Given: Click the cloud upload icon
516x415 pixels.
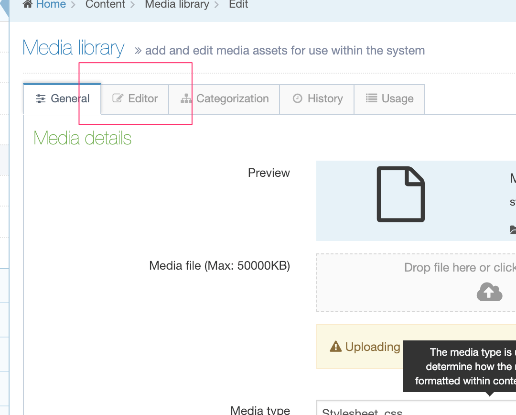Looking at the screenshot, I should [x=489, y=292].
